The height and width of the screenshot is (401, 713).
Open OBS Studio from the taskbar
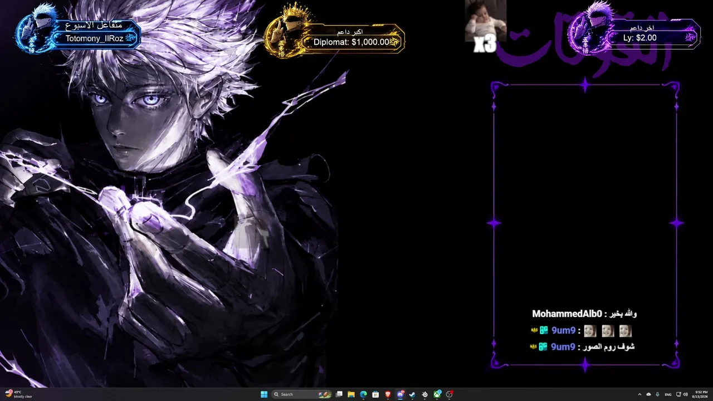click(450, 394)
